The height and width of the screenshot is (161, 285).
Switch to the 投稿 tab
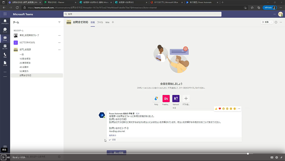point(93,22)
